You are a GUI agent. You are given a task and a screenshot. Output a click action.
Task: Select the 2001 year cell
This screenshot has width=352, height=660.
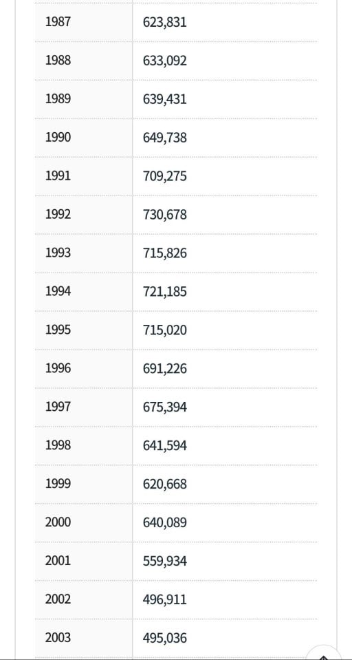[x=84, y=561]
